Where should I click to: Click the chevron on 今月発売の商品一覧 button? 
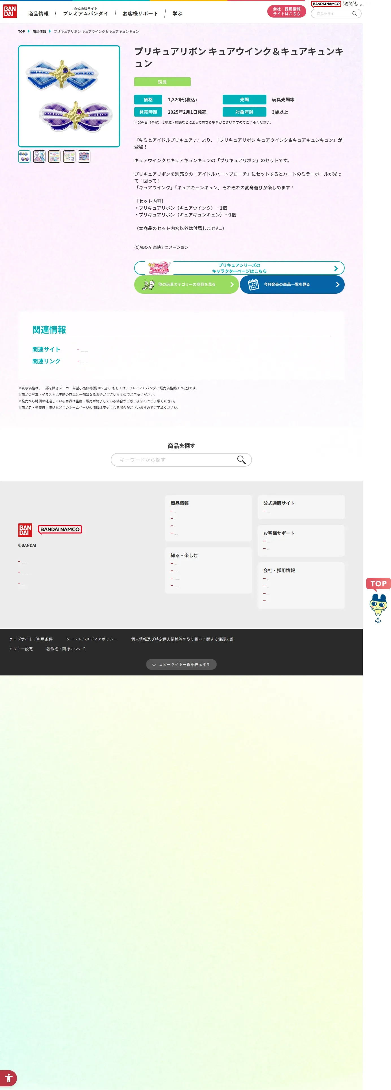[337, 285]
